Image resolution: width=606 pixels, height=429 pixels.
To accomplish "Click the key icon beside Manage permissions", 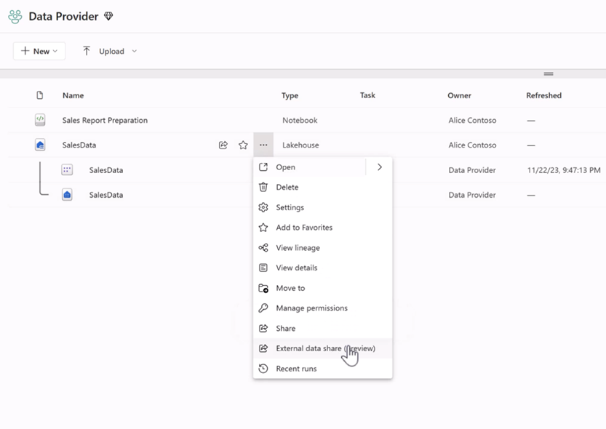I will coord(263,308).
